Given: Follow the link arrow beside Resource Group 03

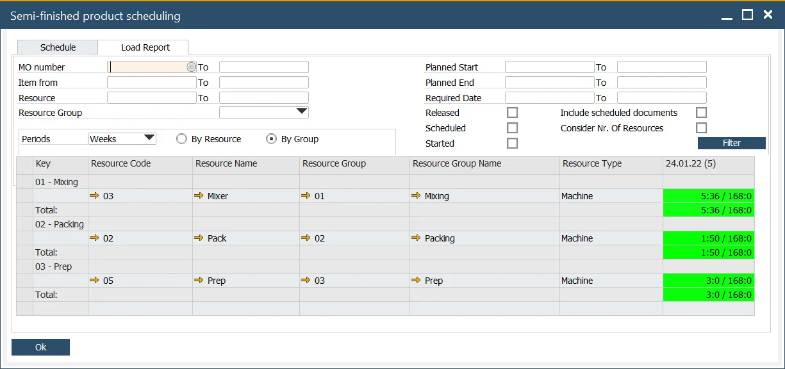Looking at the screenshot, I should point(306,281).
